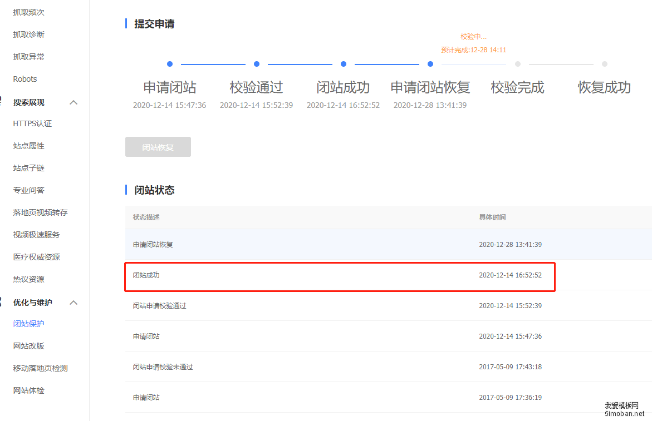Viewport: 652px width, 421px height.
Task: Click the 闭站成功 progress step dot
Action: coord(344,64)
